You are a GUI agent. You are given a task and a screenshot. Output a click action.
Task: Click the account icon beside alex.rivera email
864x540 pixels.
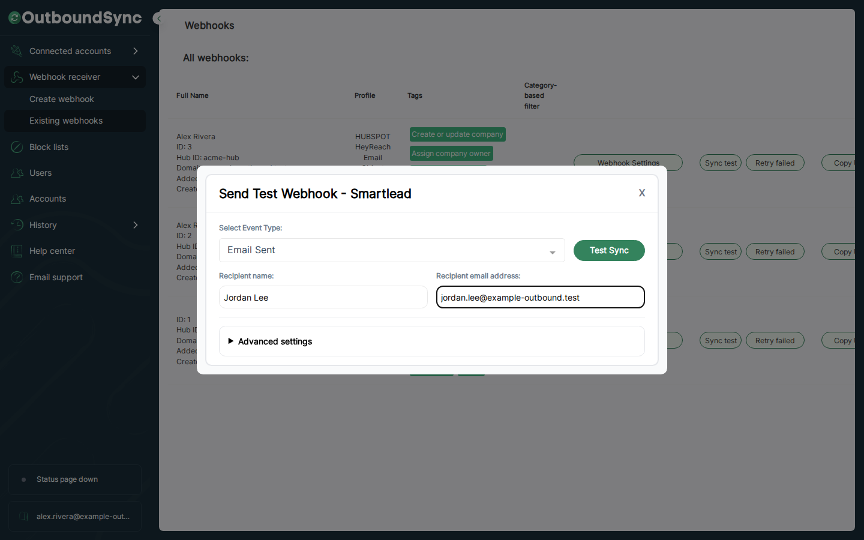[23, 517]
